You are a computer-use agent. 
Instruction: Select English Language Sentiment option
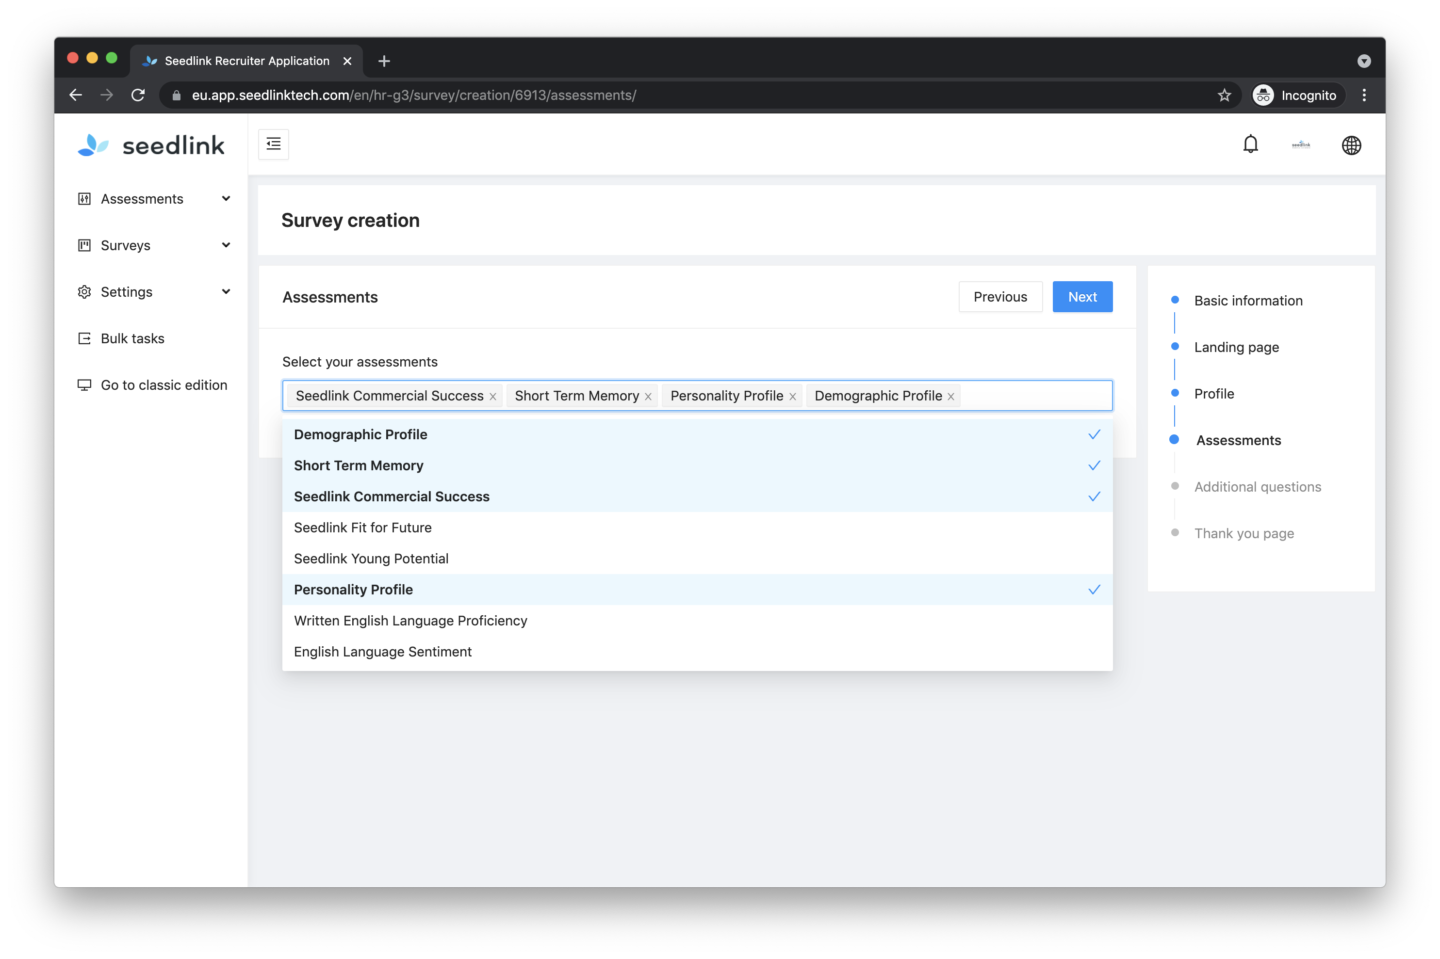pos(697,652)
